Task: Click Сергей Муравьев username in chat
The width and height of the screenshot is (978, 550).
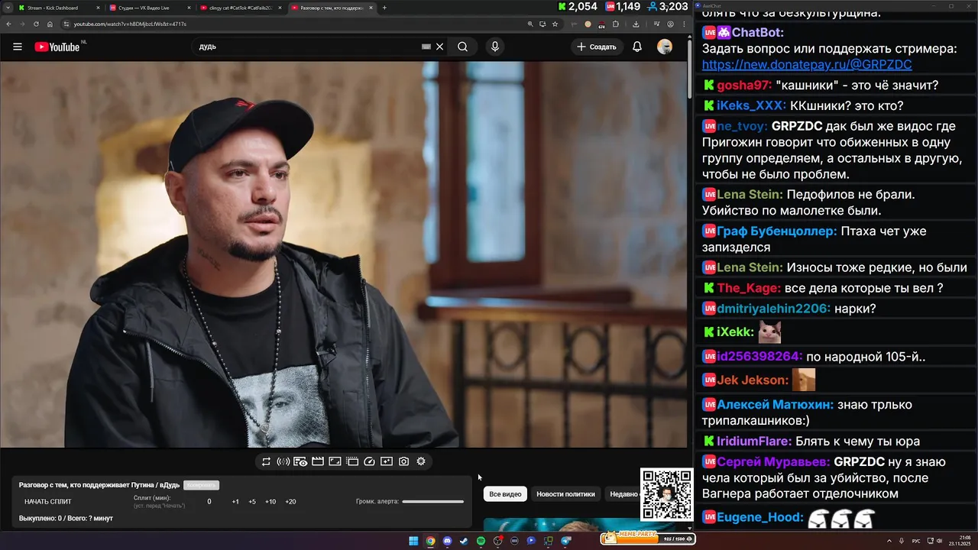Action: [x=773, y=461]
